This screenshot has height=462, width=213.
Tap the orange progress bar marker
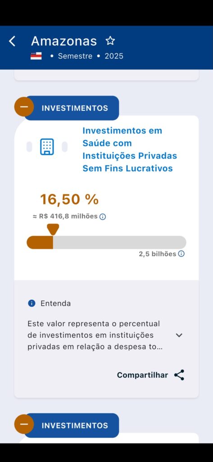pyautogui.click(x=53, y=229)
